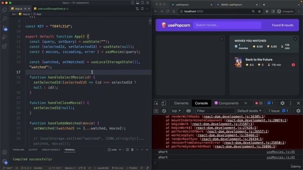Maximize the terminal panel with chevron
This screenshot has width=303, height=170.
[x=142, y=150]
